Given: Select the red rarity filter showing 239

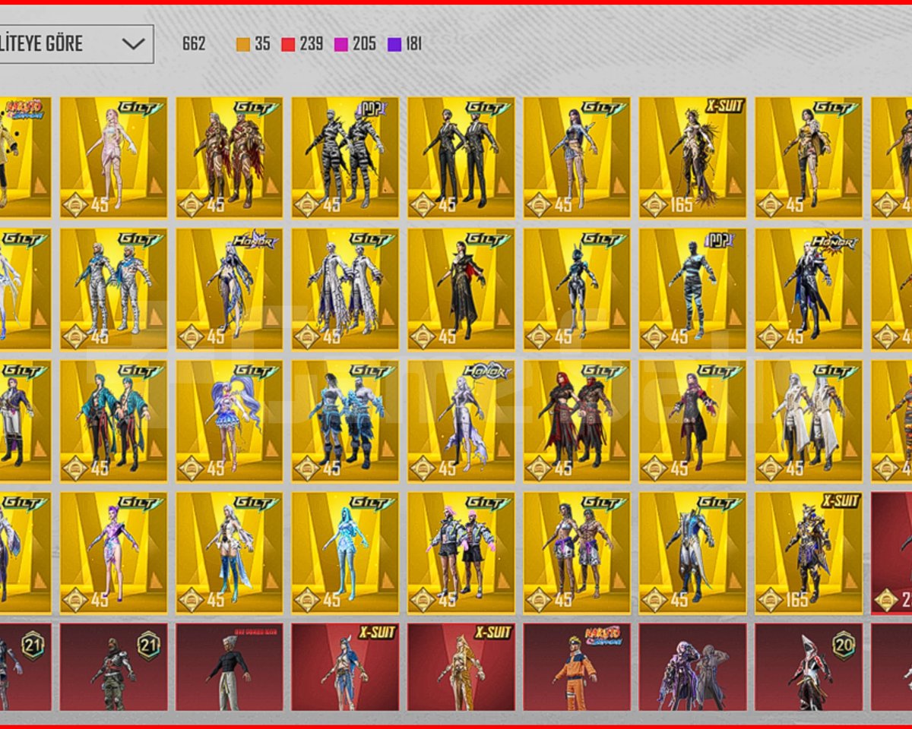Looking at the screenshot, I should click(x=302, y=44).
